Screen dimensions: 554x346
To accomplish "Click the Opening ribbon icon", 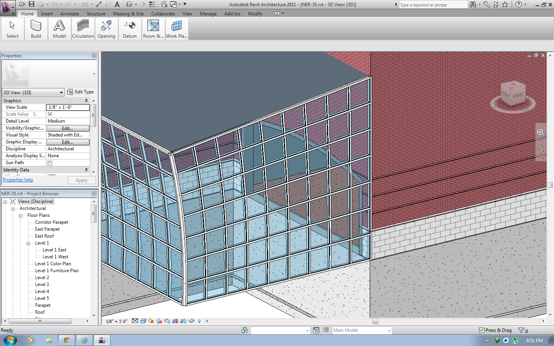I will tap(106, 26).
